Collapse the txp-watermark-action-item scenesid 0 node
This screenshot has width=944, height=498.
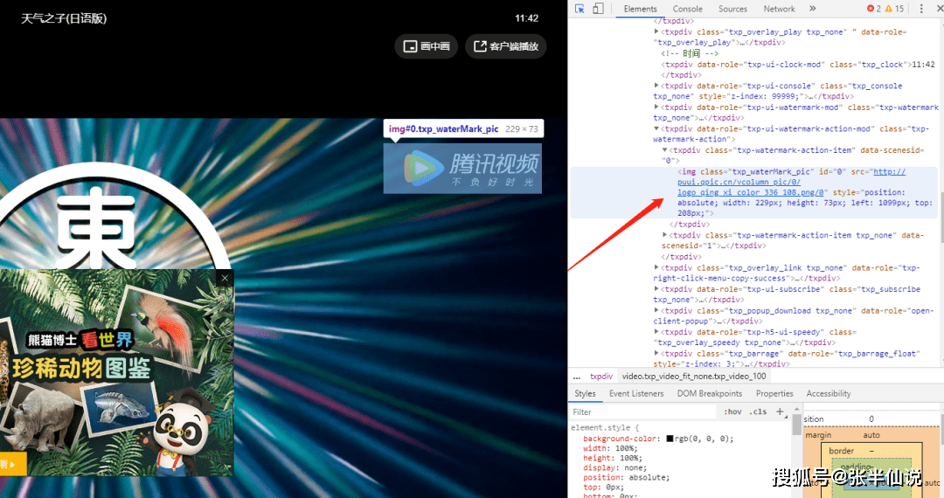pos(666,150)
